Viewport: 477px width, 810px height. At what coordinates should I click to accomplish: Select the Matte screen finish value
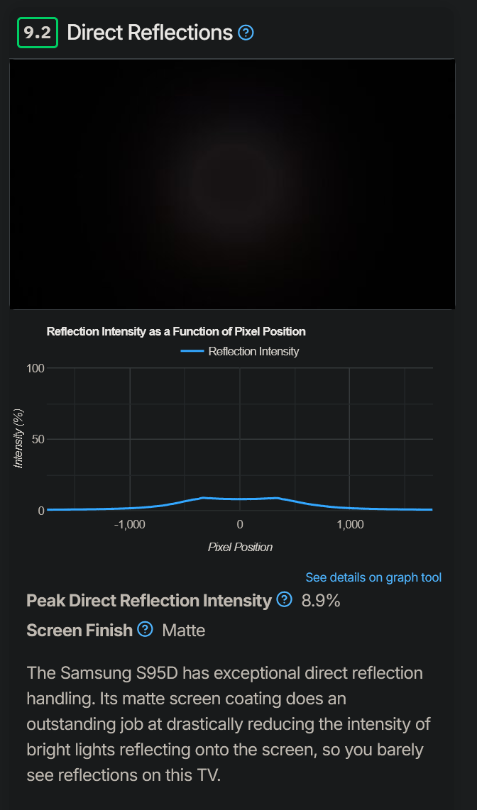pyautogui.click(x=183, y=630)
